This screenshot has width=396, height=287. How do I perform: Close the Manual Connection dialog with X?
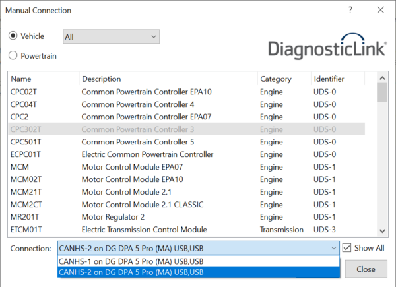click(381, 10)
